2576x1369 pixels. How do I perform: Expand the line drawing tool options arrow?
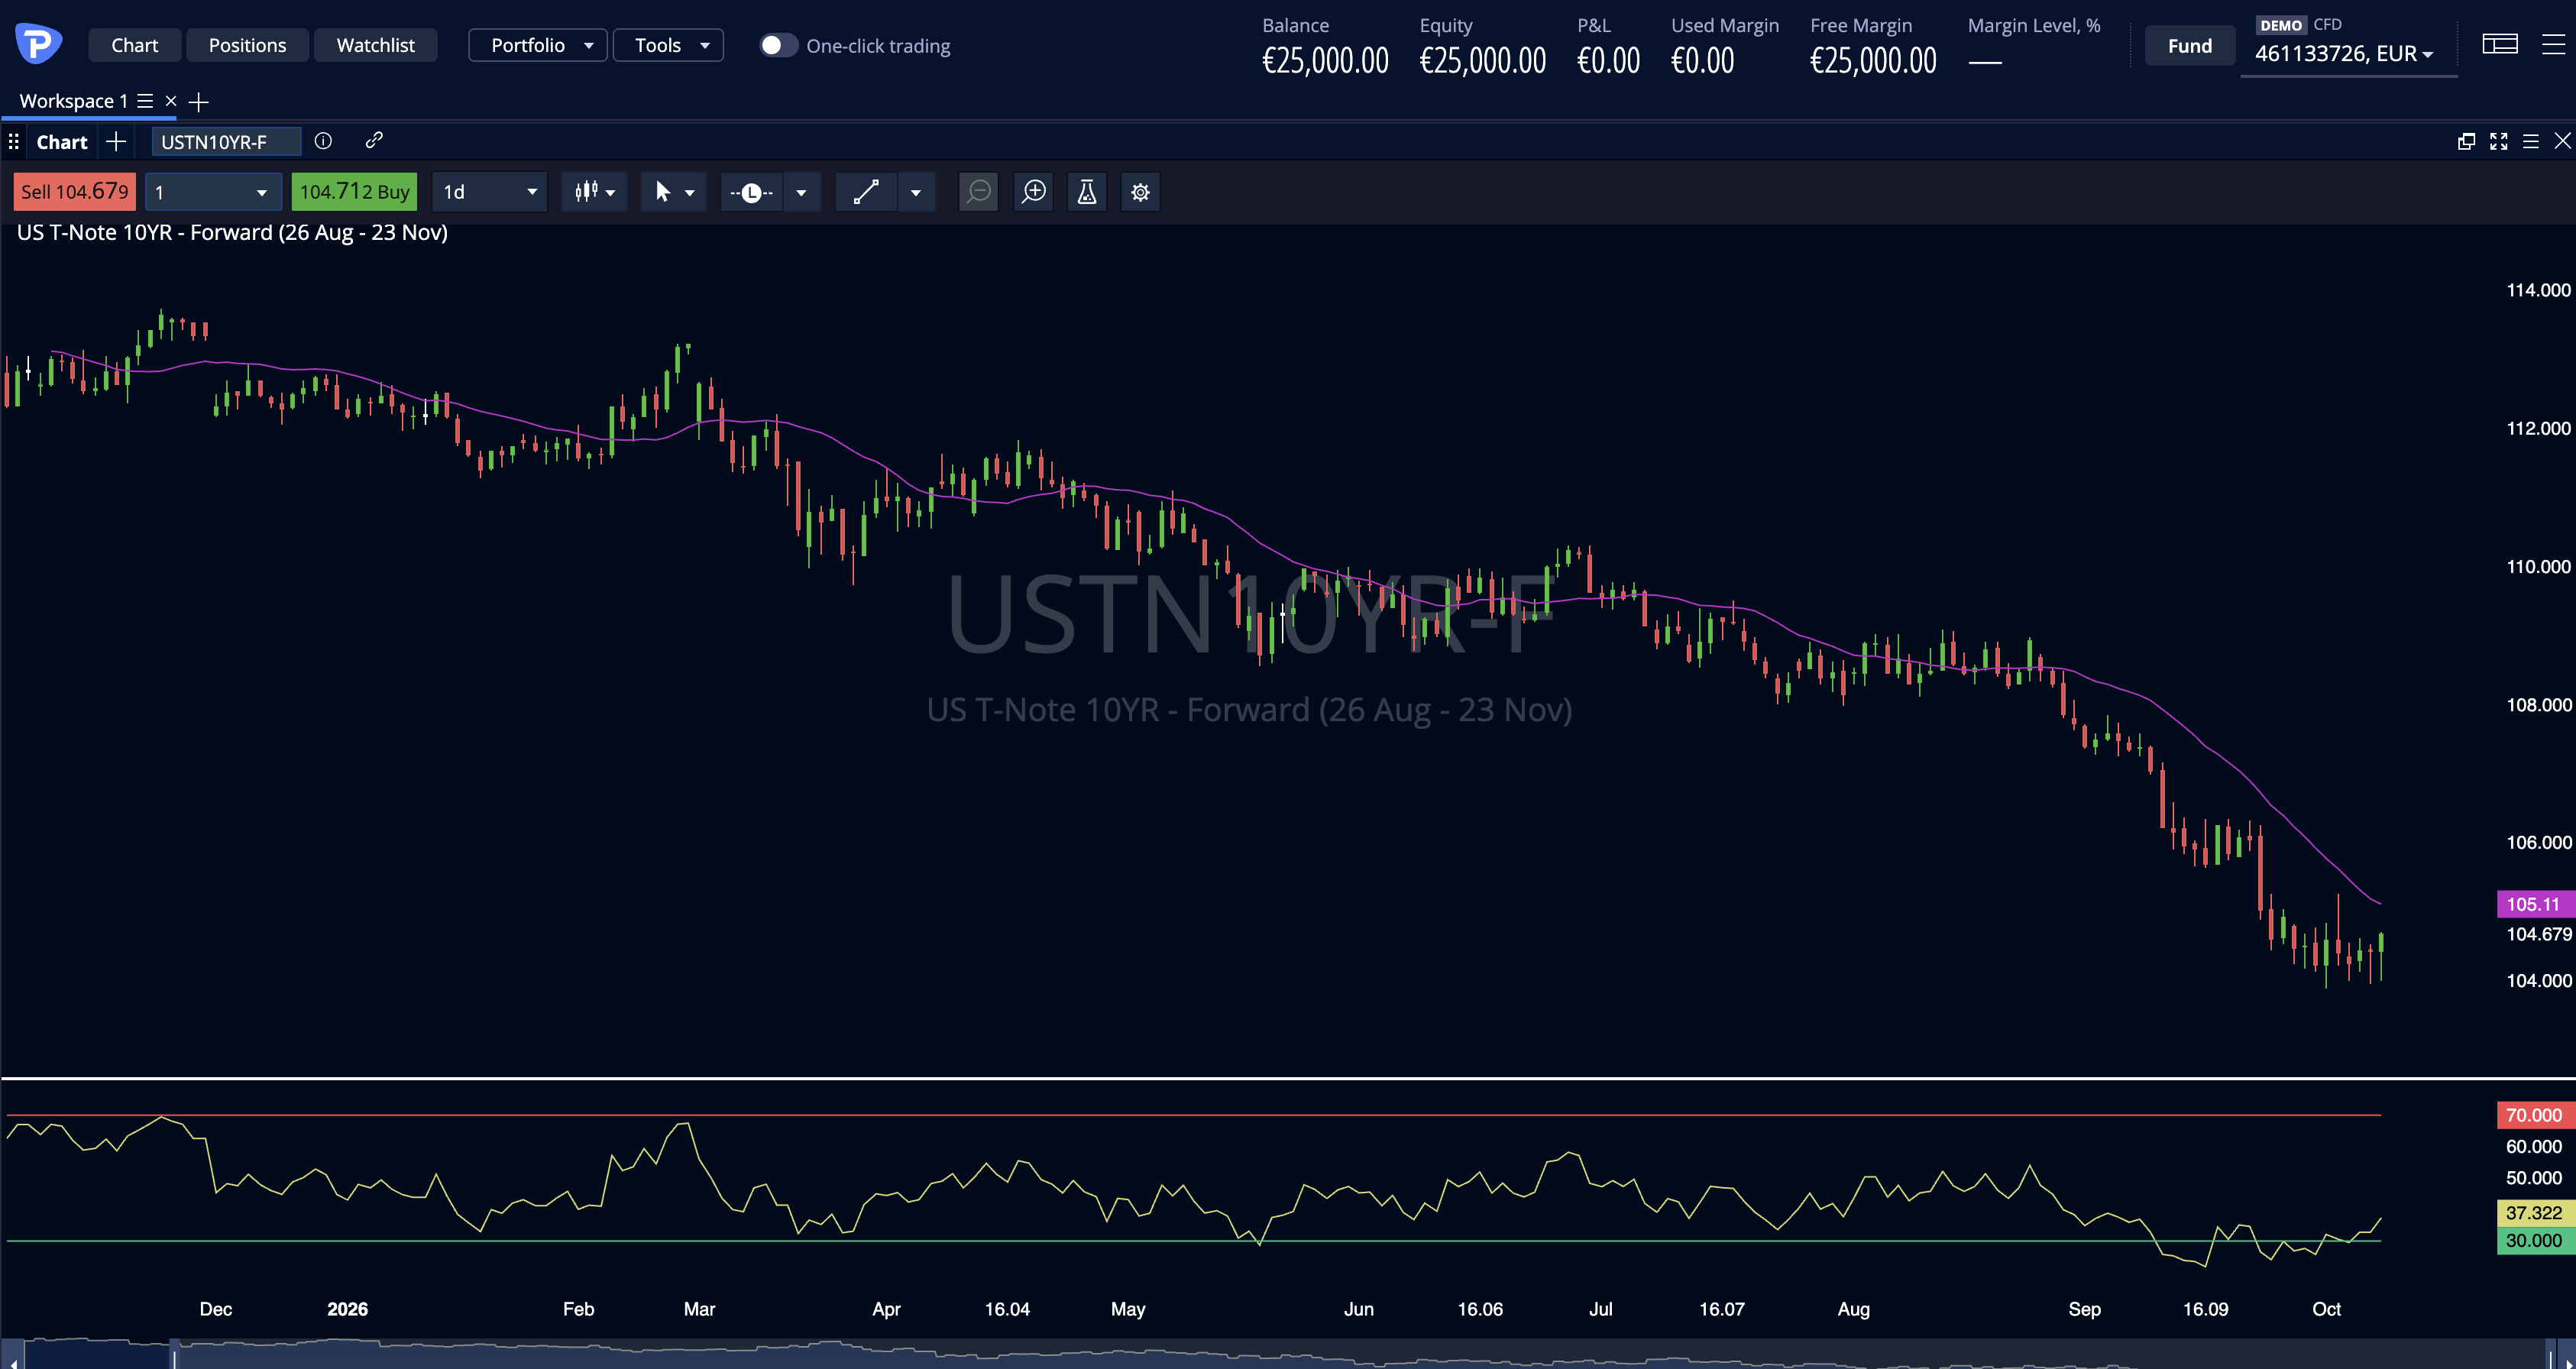coord(915,192)
